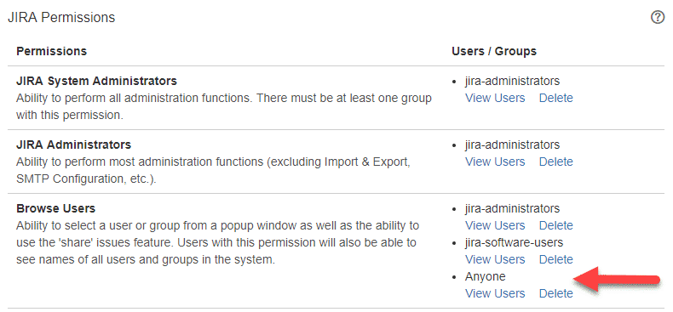Delete the jira-software-users group entry
Viewport: 673px width, 312px height.
tap(555, 259)
